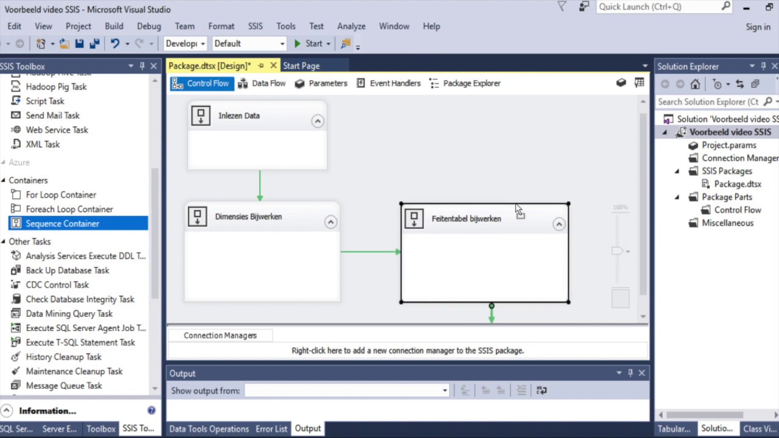
Task: Click the Send Mail Task icon
Action: [x=16, y=116]
